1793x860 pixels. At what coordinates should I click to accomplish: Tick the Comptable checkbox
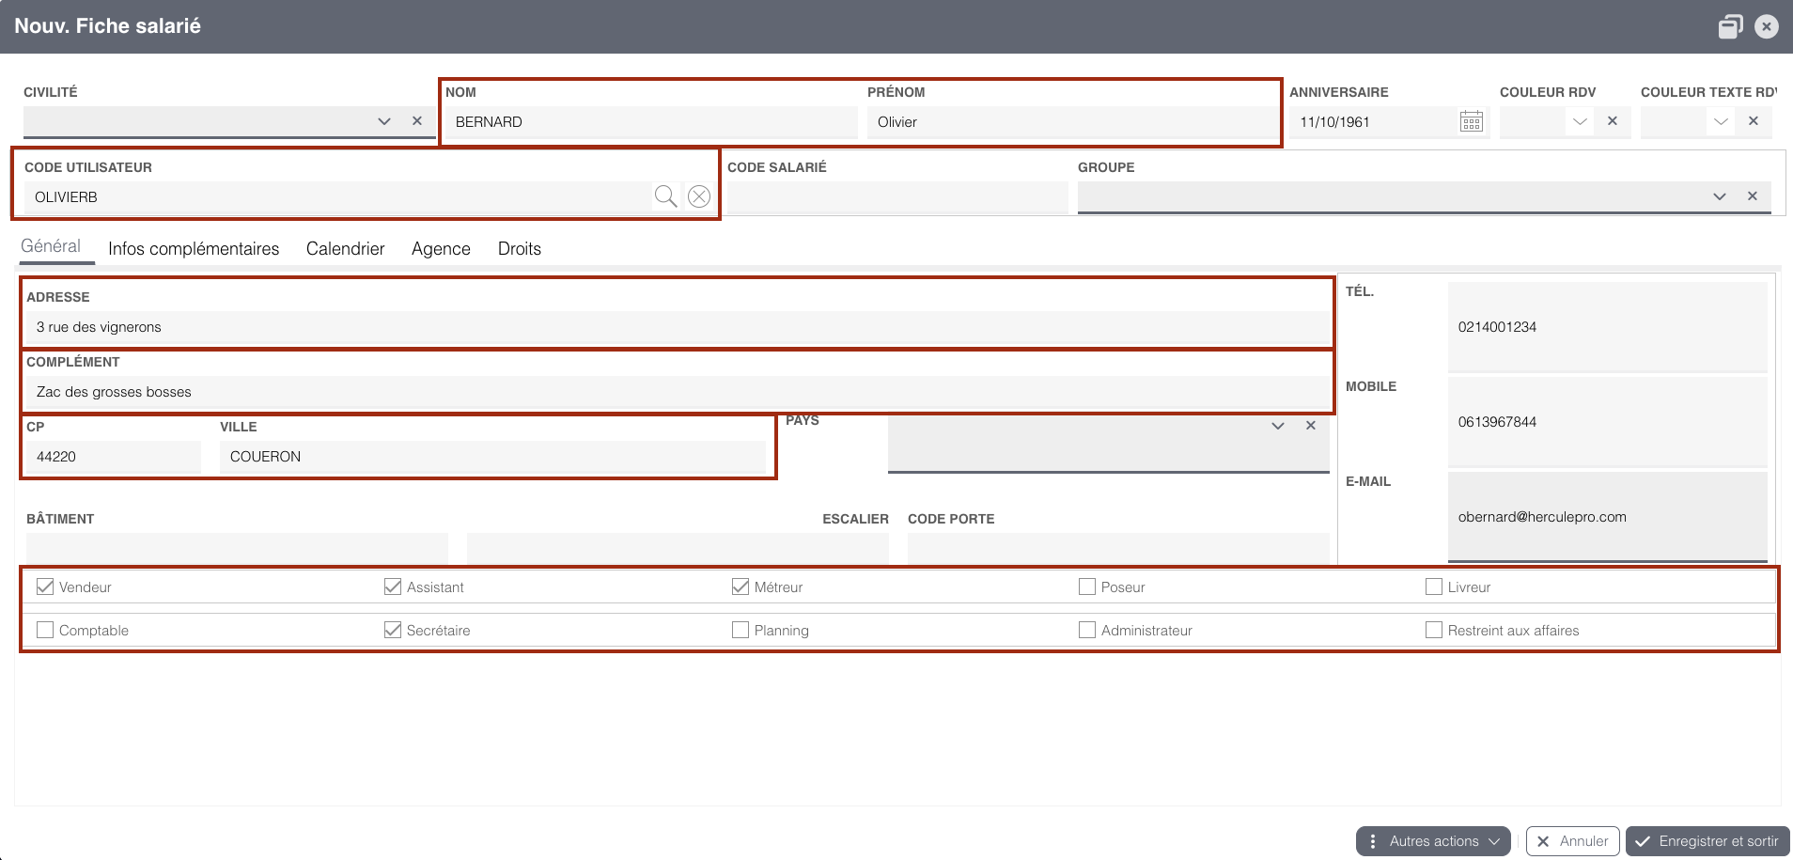tap(45, 630)
